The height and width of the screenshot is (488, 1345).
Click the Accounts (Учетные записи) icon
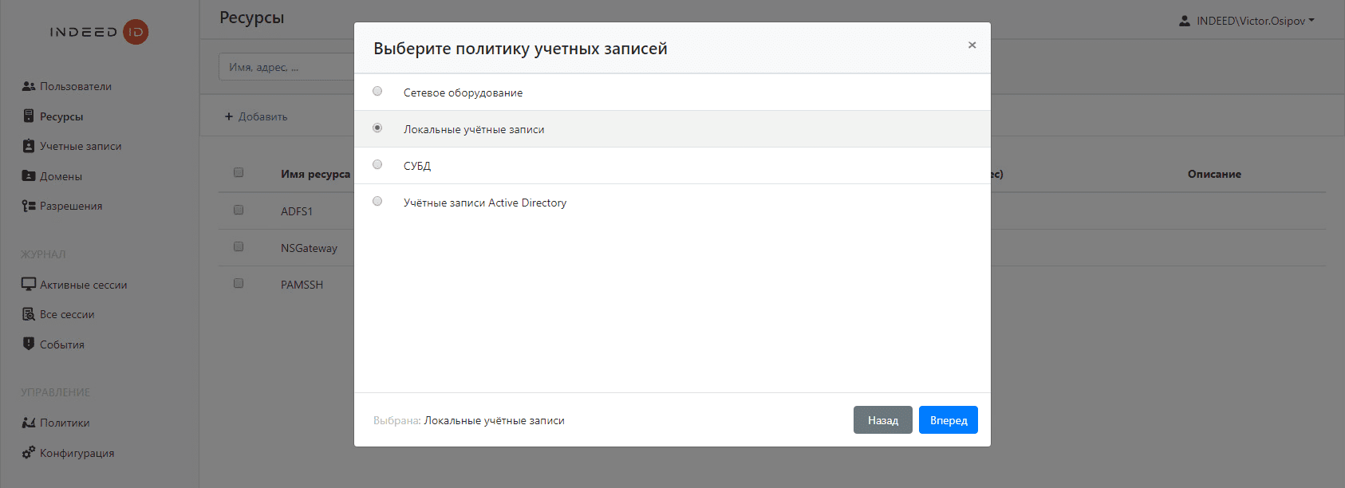[29, 146]
